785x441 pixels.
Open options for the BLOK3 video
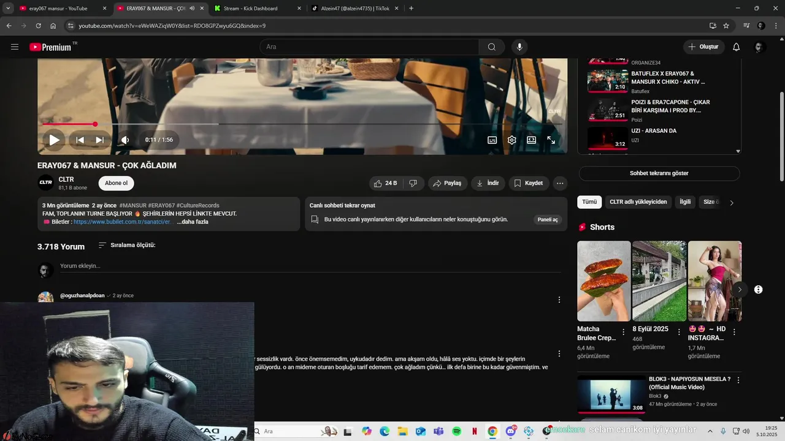pyautogui.click(x=738, y=380)
